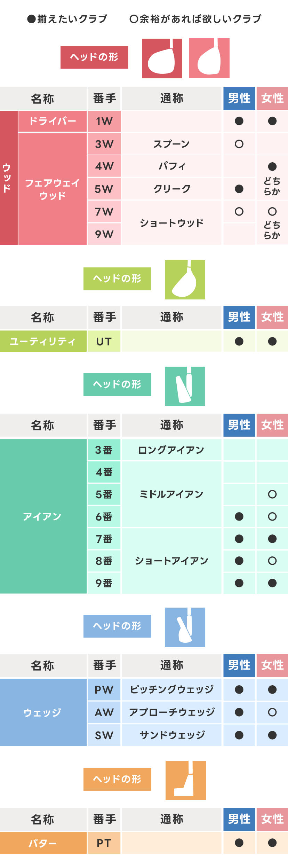Click the blue wedge head shape icon
The height and width of the screenshot is (867, 288).
pyautogui.click(x=185, y=627)
